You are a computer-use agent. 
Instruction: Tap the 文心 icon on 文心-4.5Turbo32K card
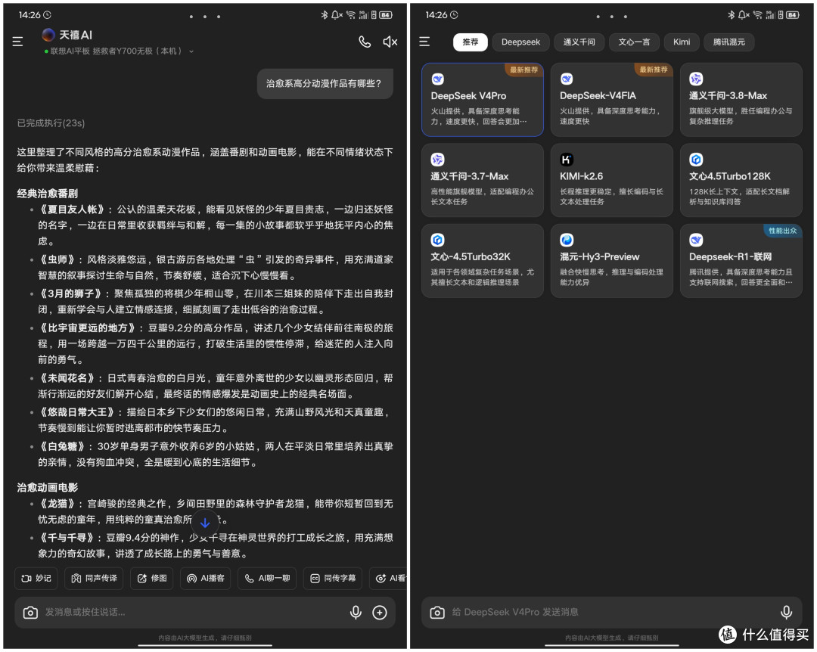tap(437, 241)
